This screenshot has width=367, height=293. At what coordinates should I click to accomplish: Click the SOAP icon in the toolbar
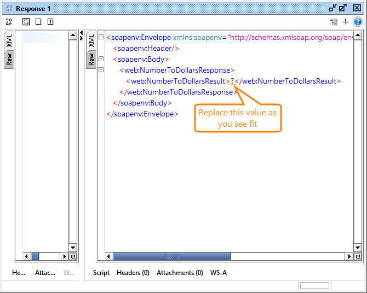[x=9, y=22]
